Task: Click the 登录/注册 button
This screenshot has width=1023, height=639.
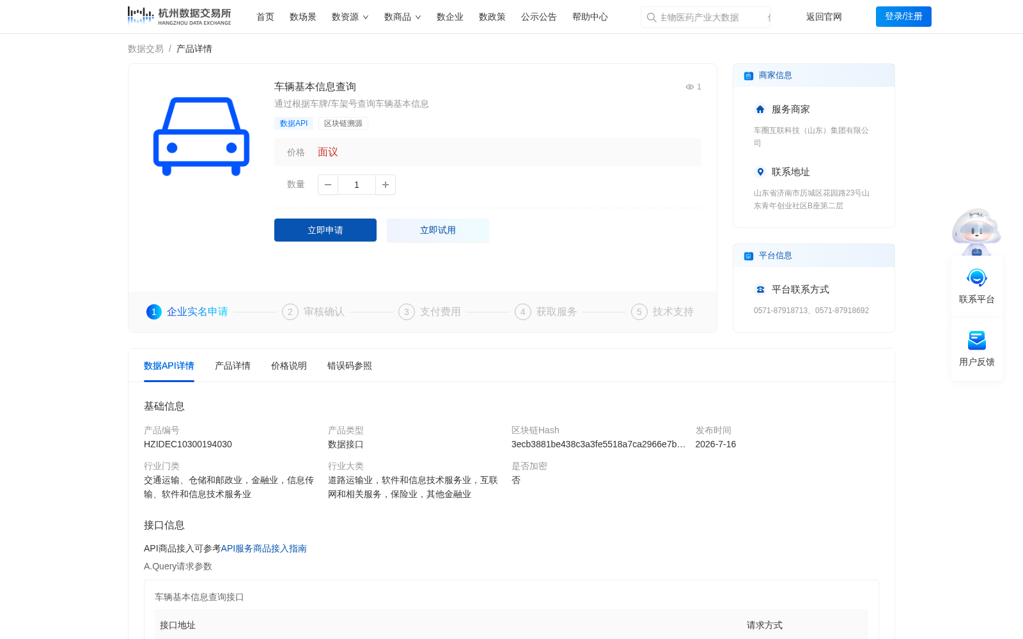Action: point(903,17)
